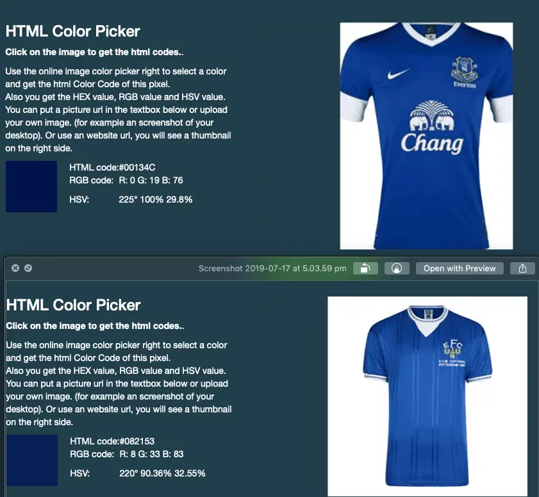Click the Open with Preview button

[460, 268]
